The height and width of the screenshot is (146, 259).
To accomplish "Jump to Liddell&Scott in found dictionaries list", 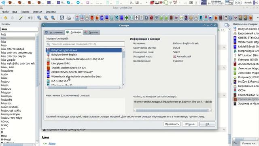I will 246,47.
